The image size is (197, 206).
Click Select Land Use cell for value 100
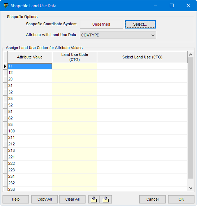[x=142, y=131]
